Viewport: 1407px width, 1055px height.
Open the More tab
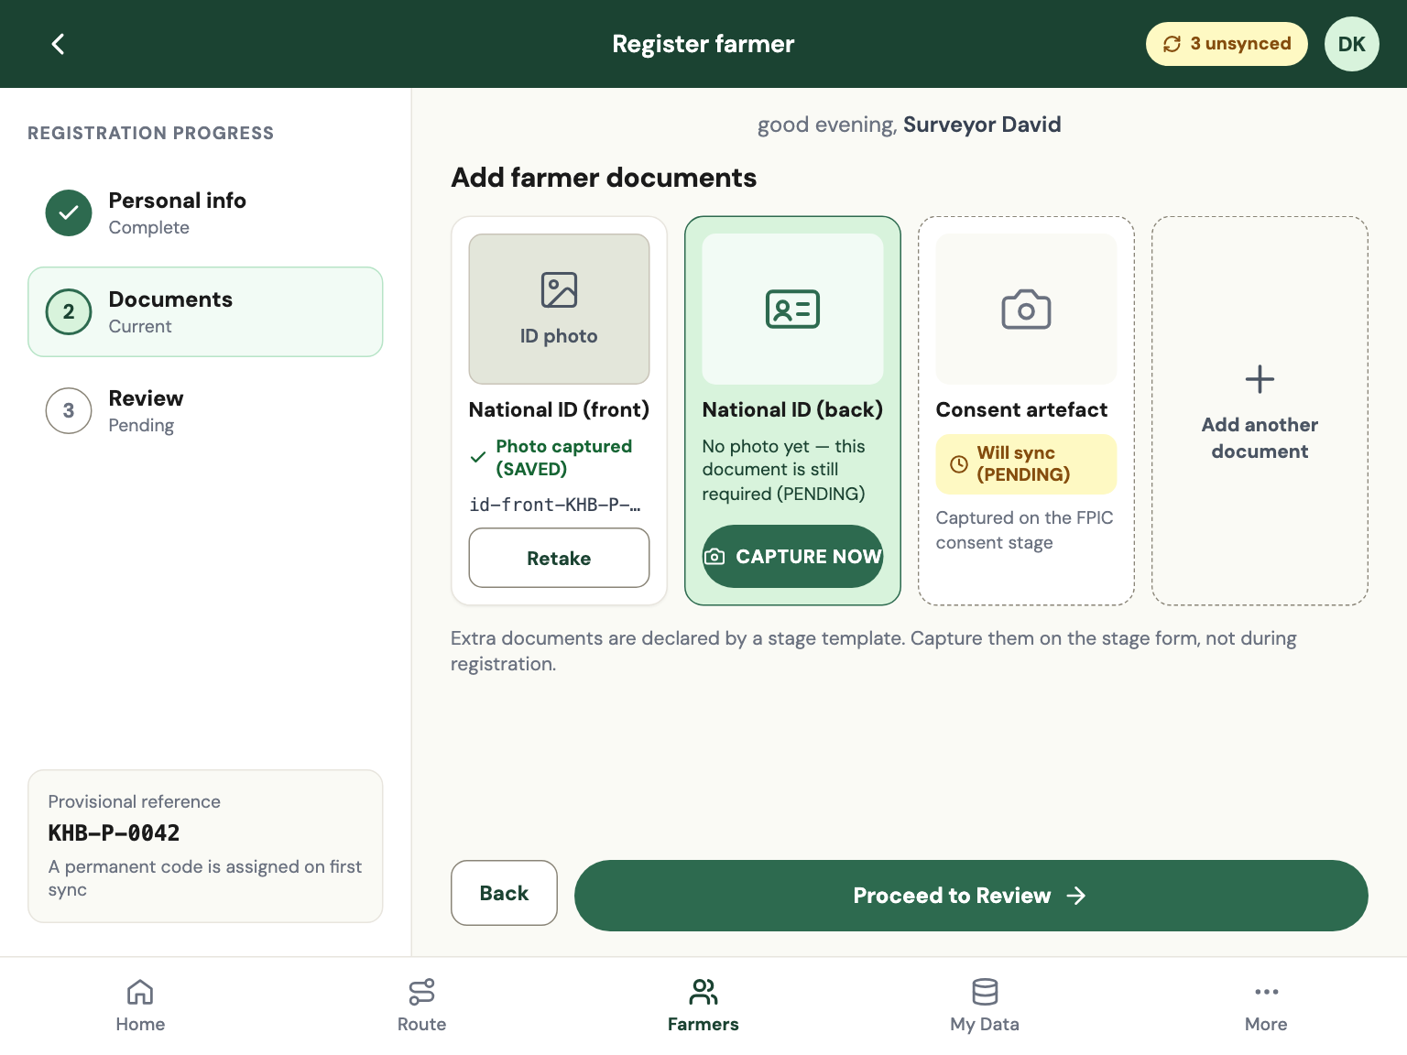coord(1266,1006)
